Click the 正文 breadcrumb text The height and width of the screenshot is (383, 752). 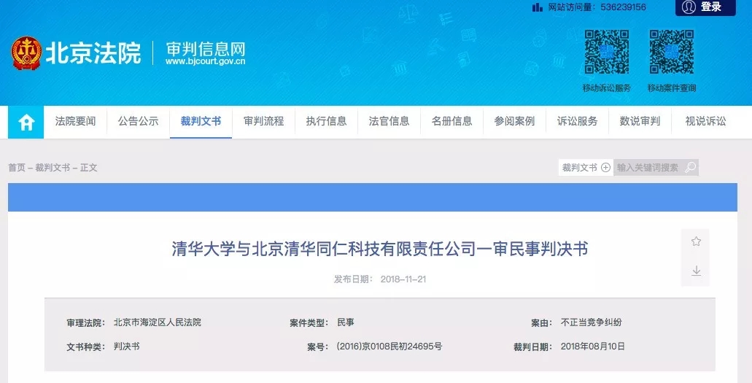(89, 168)
